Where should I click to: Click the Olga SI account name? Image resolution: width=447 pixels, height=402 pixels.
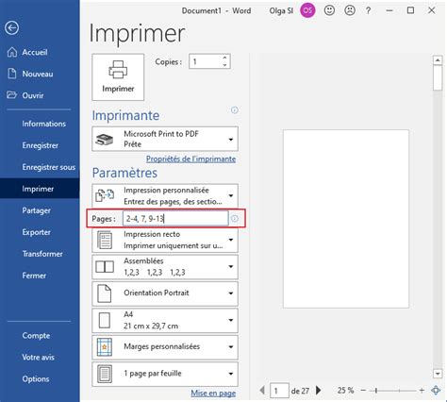(281, 10)
